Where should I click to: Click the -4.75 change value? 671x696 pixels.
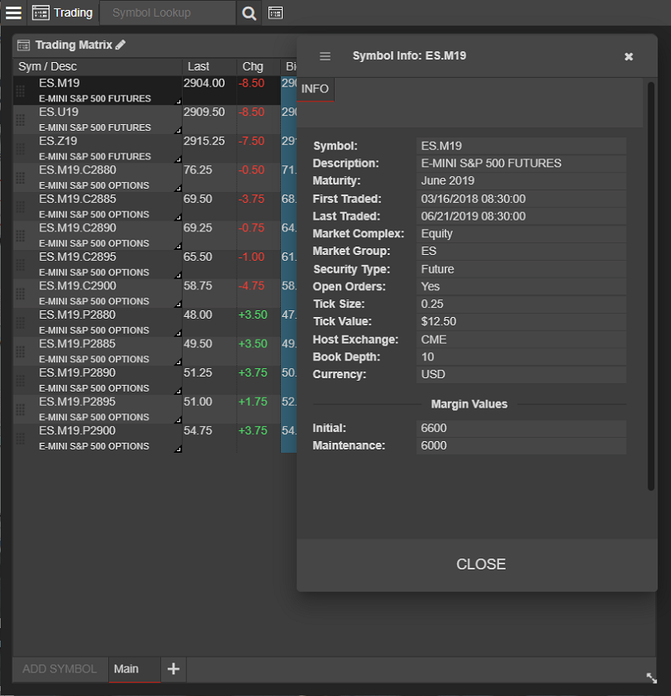252,286
